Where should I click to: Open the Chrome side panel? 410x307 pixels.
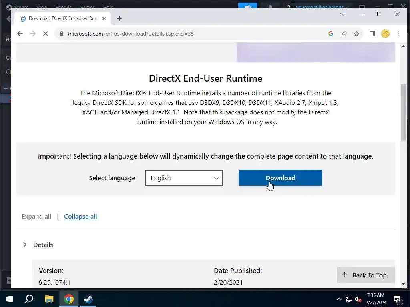[372, 34]
